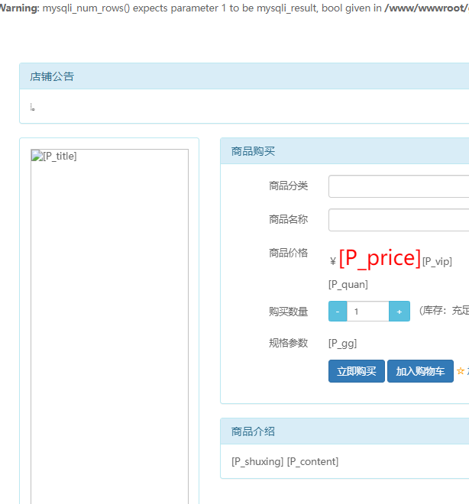This screenshot has height=504, width=469.
Task: Click the [P_shuxing] attribute placeholder
Action: click(x=257, y=461)
